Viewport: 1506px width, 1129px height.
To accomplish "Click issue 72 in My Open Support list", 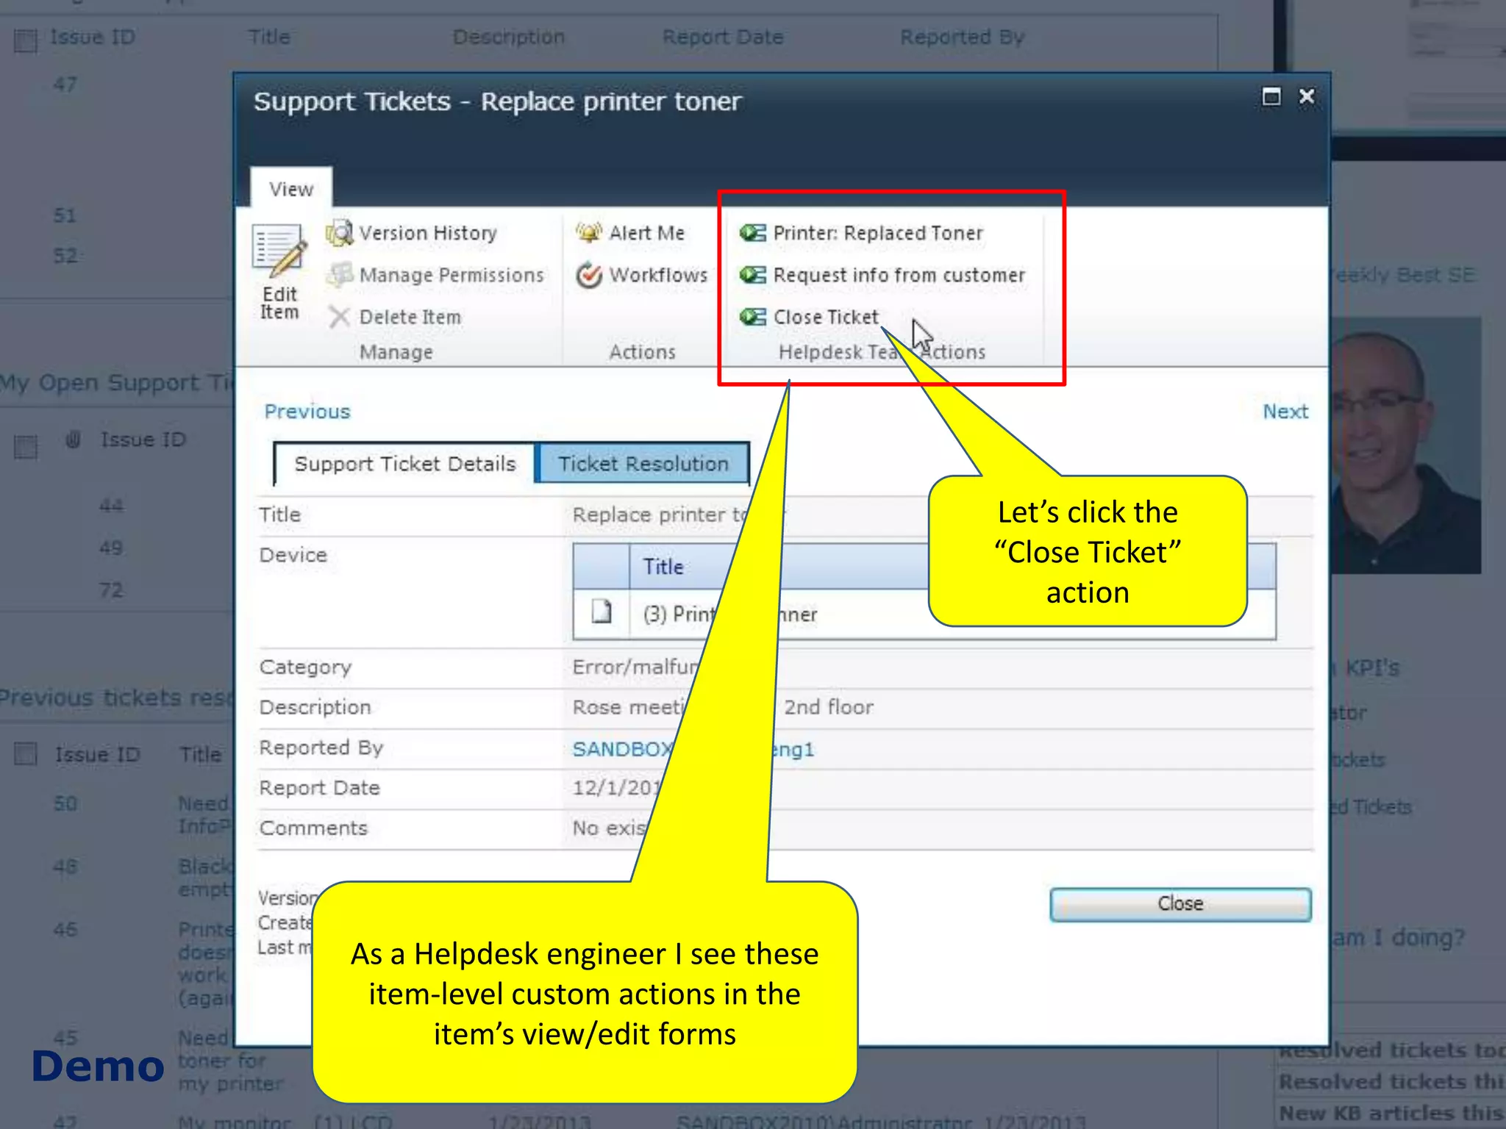I will pos(112,589).
